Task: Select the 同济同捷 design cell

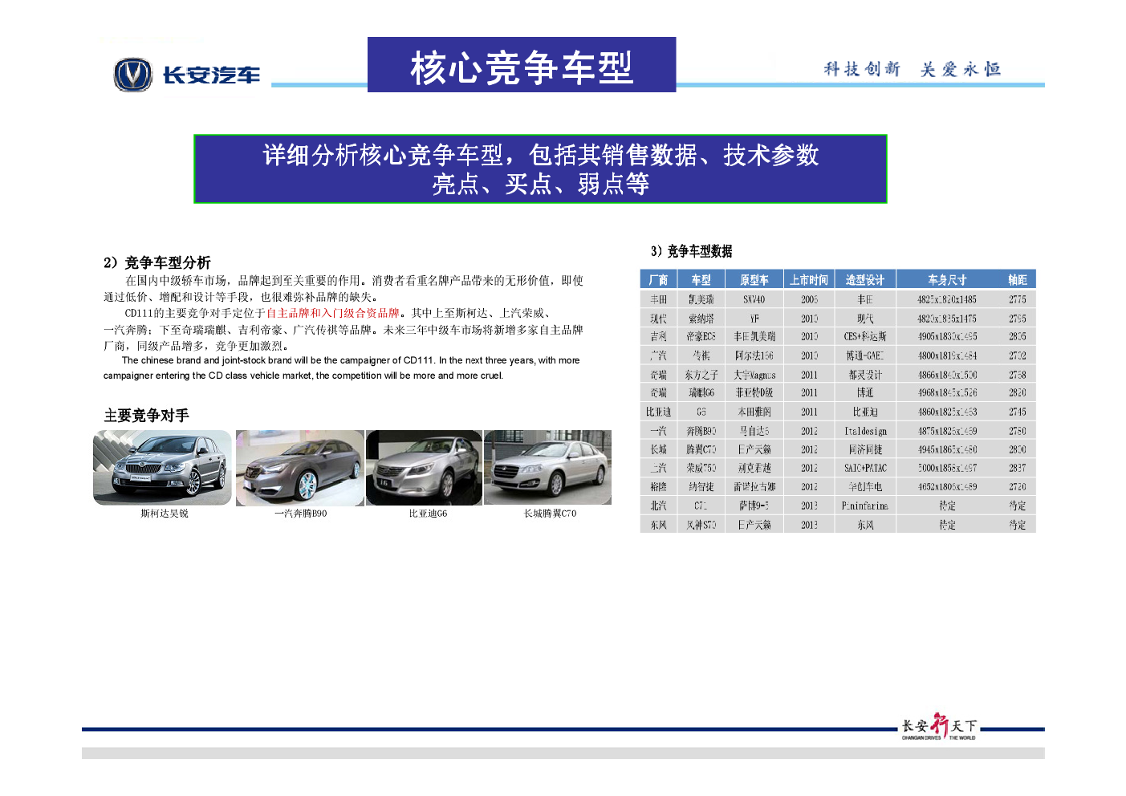Action: pyautogui.click(x=865, y=449)
